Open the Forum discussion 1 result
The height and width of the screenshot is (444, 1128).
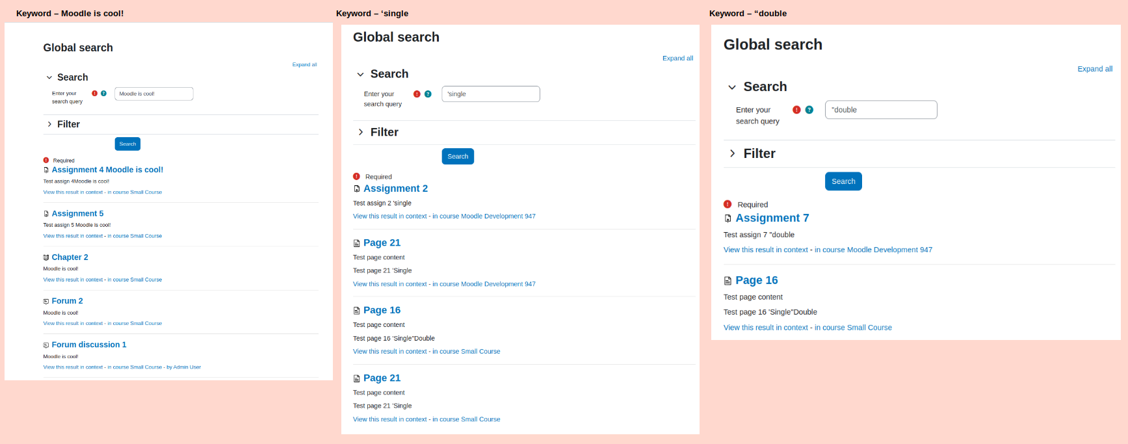[89, 345]
